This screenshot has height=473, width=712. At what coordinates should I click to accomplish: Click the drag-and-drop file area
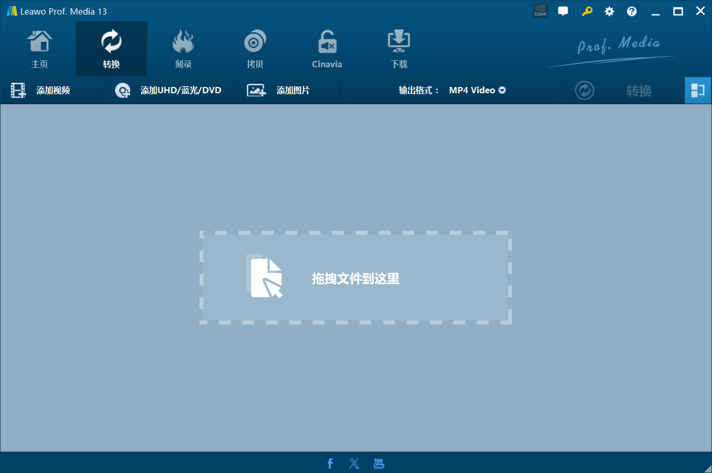[356, 278]
